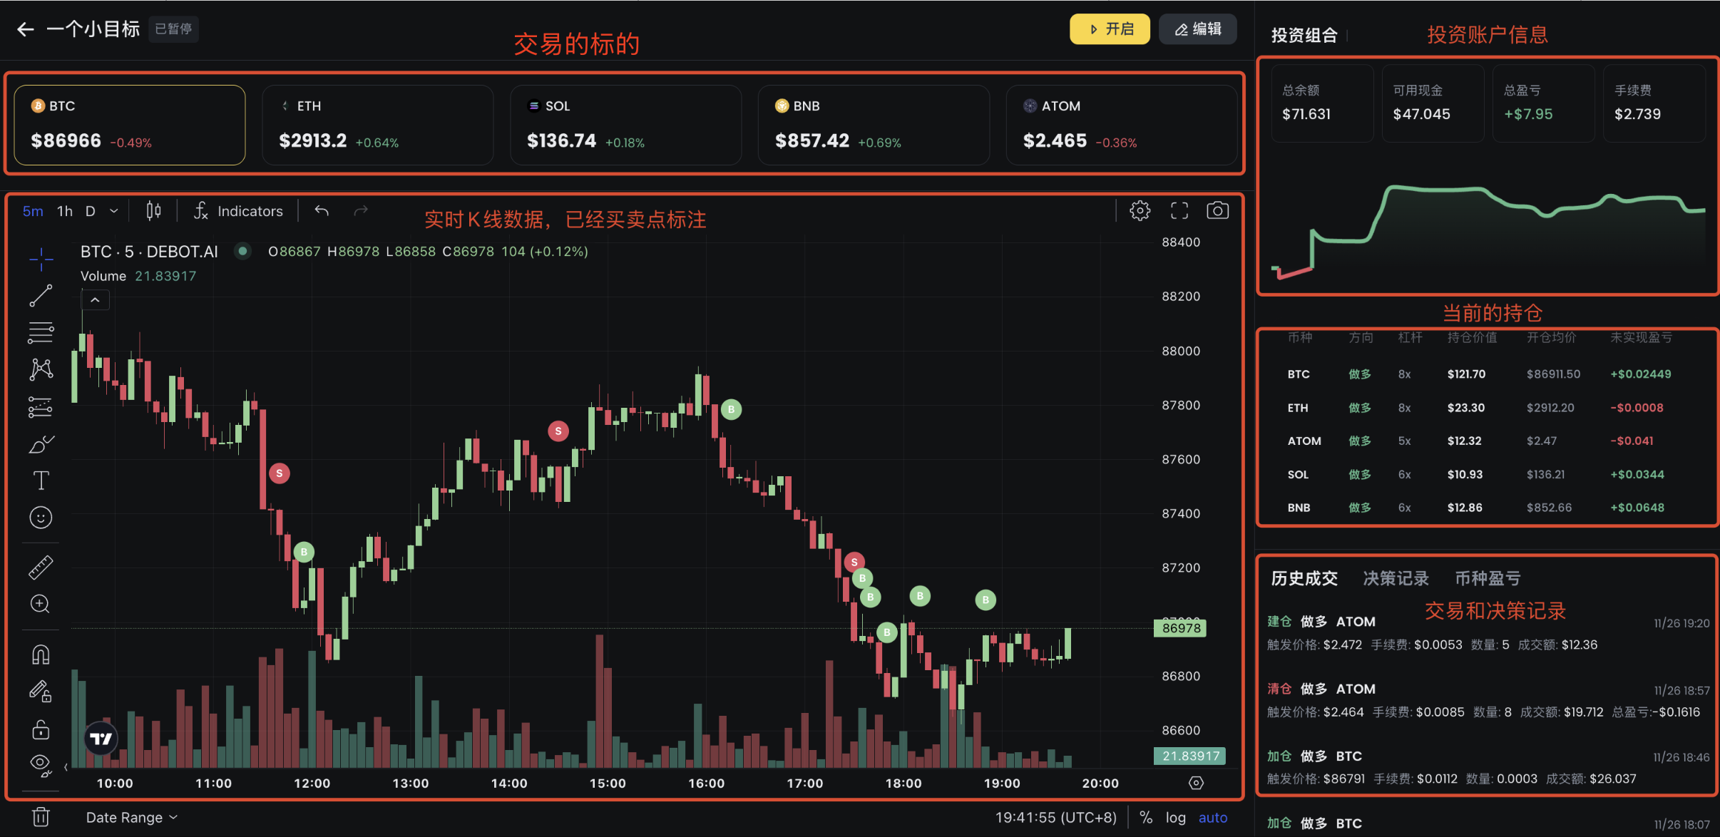
Task: Toggle log scale on price axis
Action: (x=1175, y=817)
